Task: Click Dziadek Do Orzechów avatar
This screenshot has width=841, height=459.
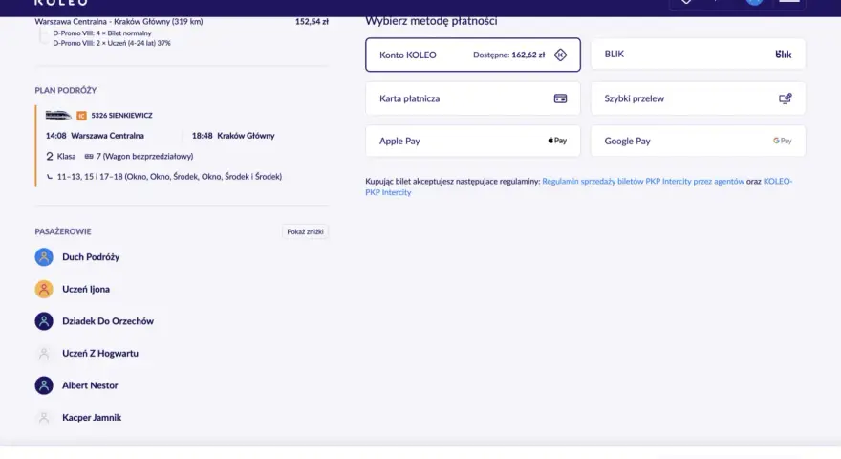Action: point(44,321)
